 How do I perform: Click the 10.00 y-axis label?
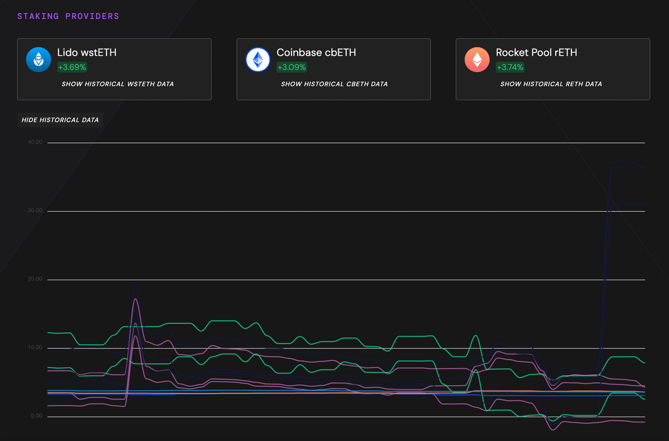[x=35, y=348]
